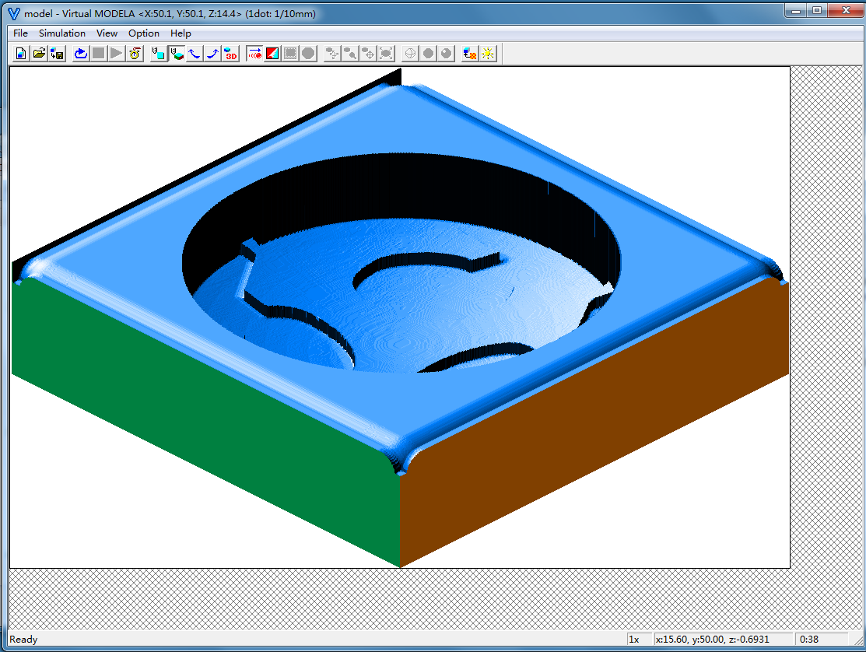Open a file with the folder icon

[39, 54]
